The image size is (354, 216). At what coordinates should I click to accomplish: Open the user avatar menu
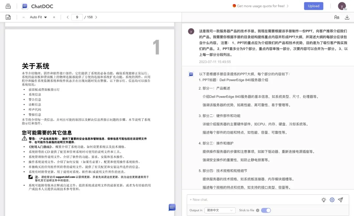click(x=342, y=6)
